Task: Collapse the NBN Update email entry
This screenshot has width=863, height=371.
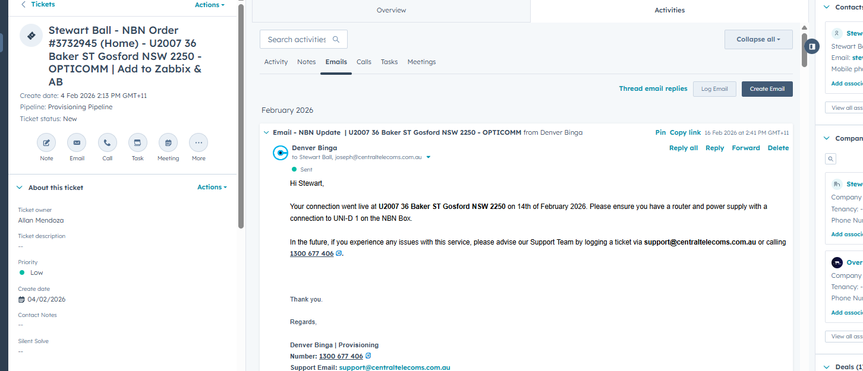Action: (266, 132)
